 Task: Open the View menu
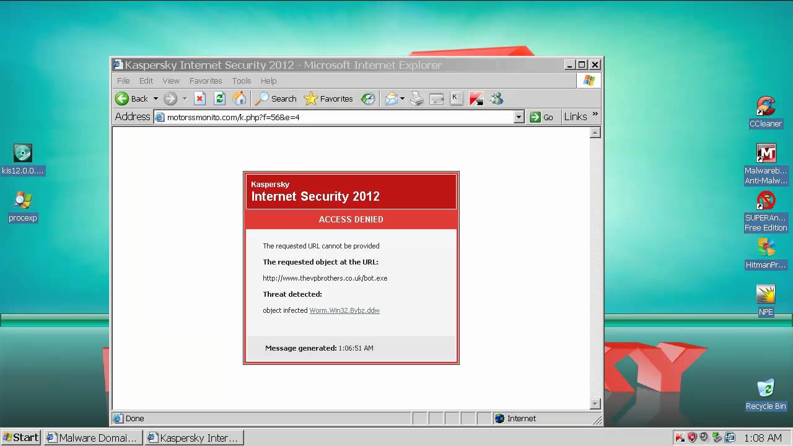[x=171, y=81]
